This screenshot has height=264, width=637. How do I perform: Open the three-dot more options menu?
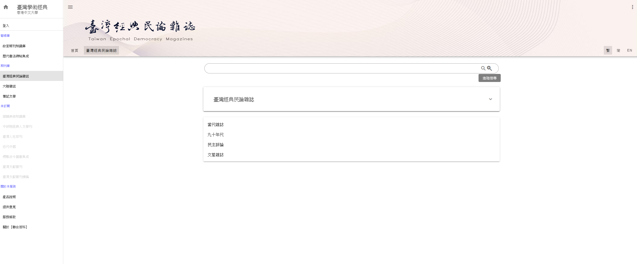632,7
